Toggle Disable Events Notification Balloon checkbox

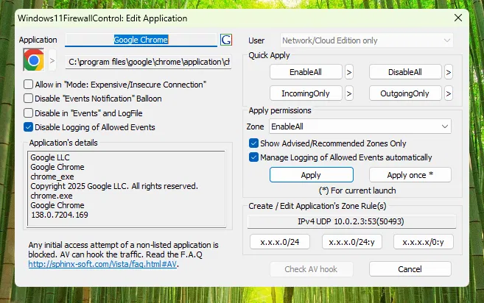coord(29,99)
